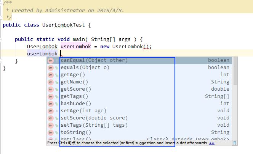Click method icon beside setAge
Screen dimensions: 253x154
(51, 111)
